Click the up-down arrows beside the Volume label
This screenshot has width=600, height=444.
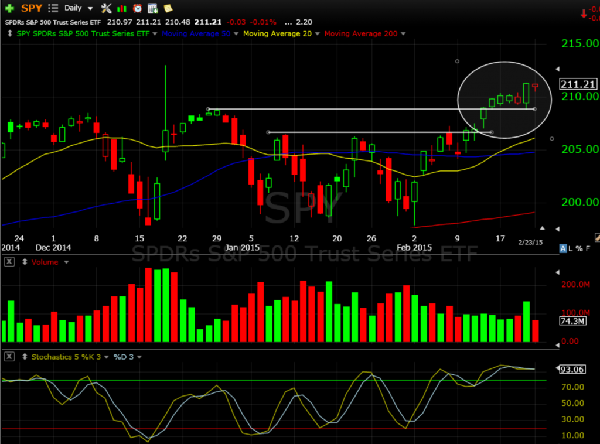(x=25, y=262)
